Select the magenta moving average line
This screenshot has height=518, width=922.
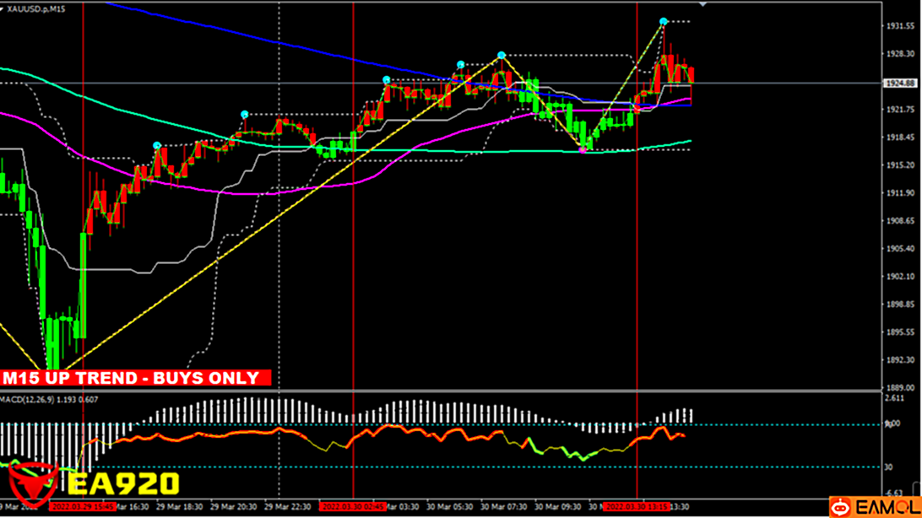click(253, 193)
